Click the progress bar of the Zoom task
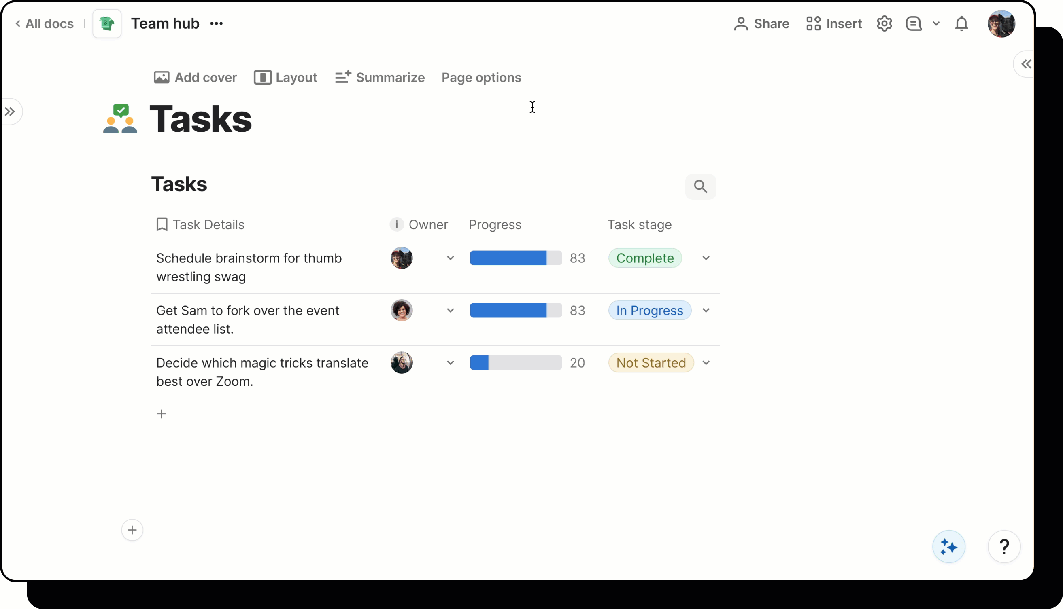Viewport: 1063px width, 609px height. [x=516, y=363]
